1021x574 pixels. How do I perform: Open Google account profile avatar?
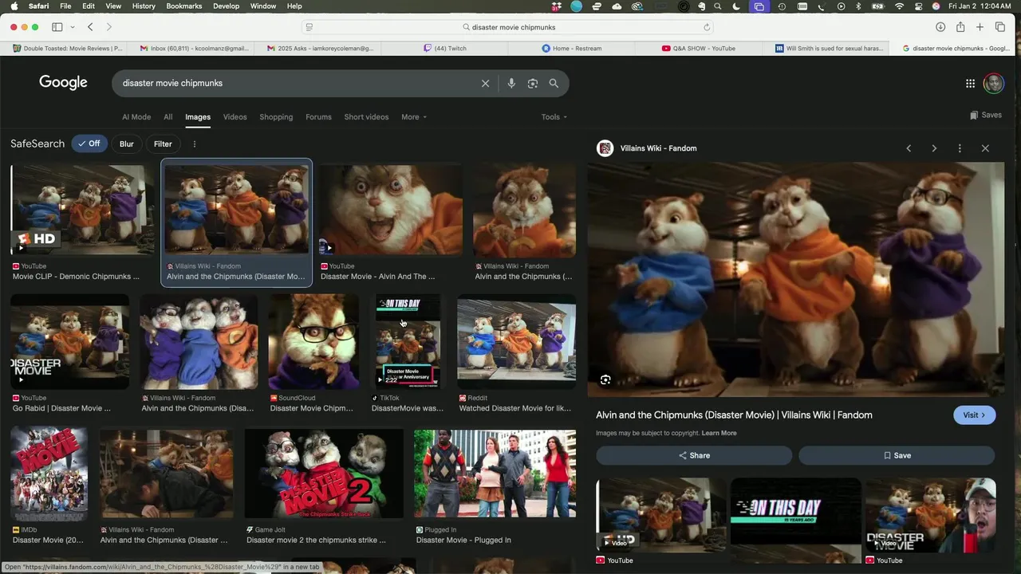tap(993, 83)
